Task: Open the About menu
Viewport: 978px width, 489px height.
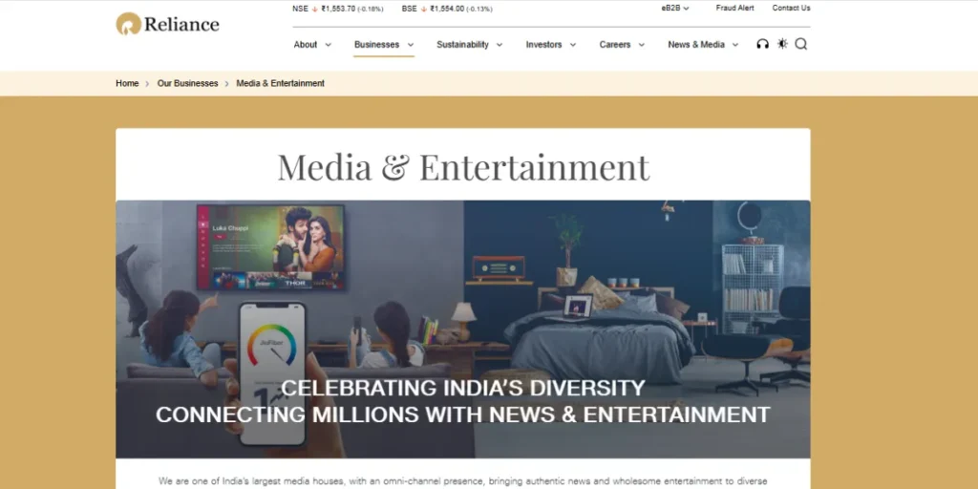Action: tap(306, 44)
